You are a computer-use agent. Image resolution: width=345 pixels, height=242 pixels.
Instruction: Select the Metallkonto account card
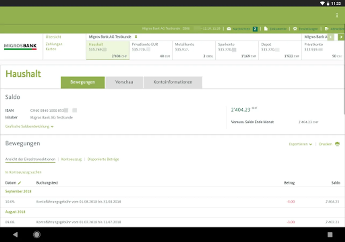[x=194, y=50]
